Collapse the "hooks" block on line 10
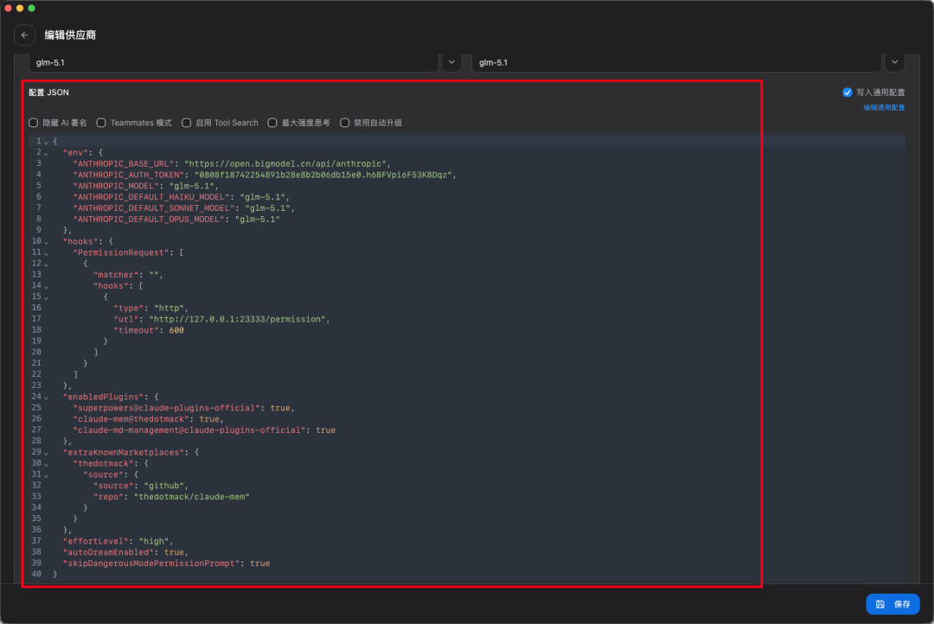This screenshot has height=624, width=934. (46, 242)
